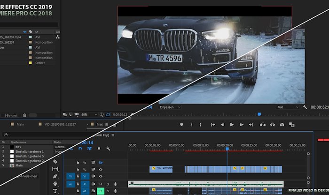
Task: Enable voice-over record on A1 track
Action: pyautogui.click(x=115, y=184)
